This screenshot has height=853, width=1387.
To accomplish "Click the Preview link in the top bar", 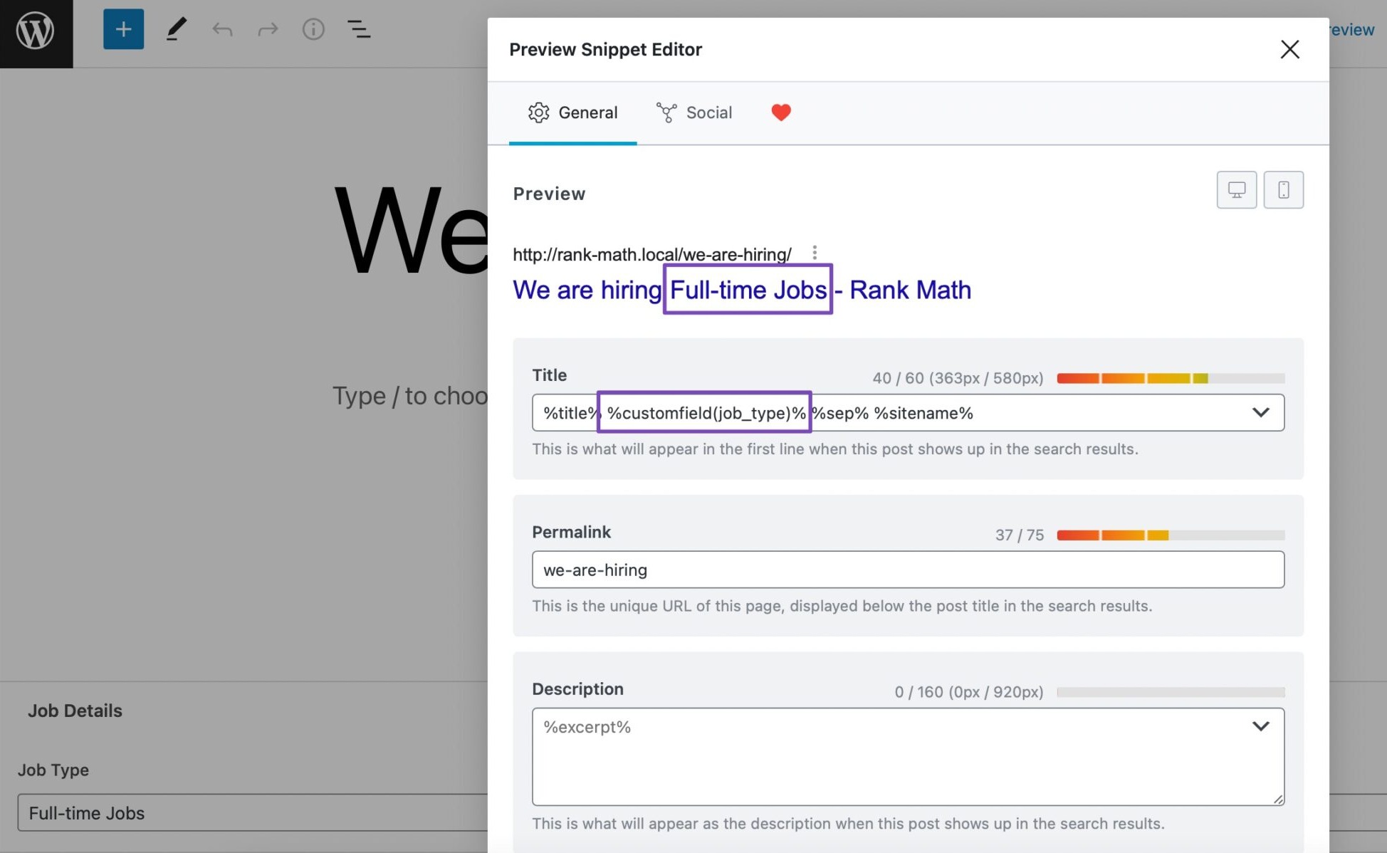I will pos(1351,30).
